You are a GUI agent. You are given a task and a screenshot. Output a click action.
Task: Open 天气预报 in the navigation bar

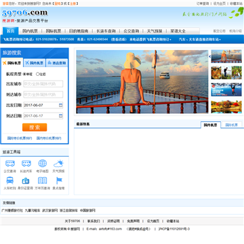155,31
